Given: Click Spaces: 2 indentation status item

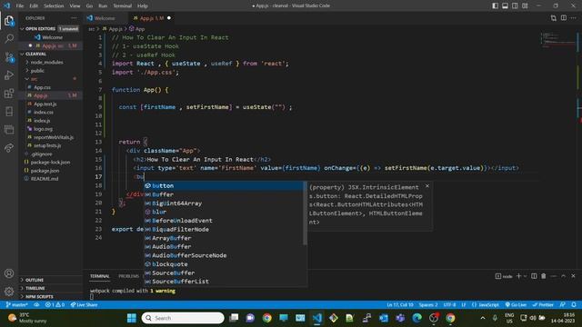Looking at the screenshot, I should pyautogui.click(x=428, y=305).
